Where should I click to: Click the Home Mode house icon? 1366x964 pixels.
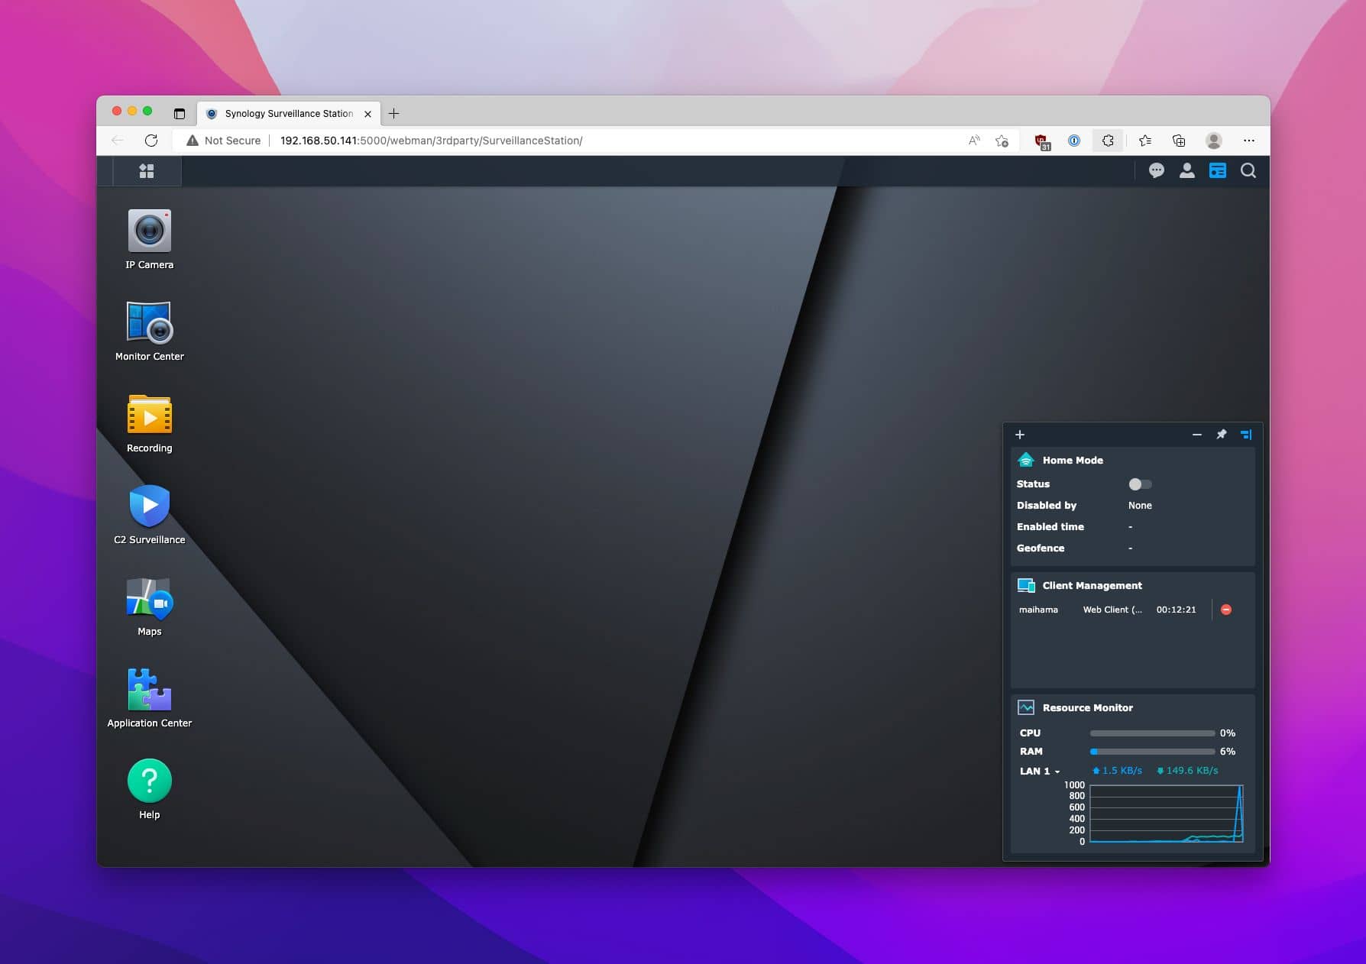tap(1026, 460)
